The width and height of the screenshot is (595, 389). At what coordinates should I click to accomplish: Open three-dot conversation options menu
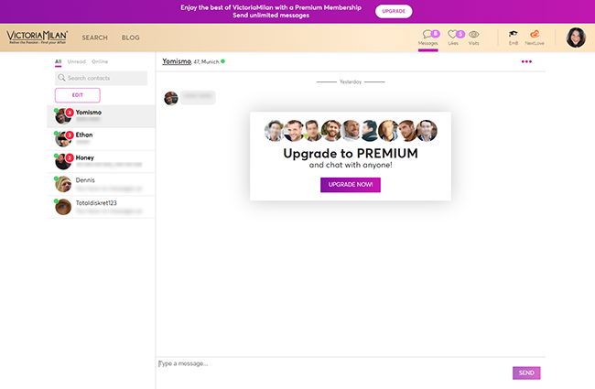coord(526,61)
